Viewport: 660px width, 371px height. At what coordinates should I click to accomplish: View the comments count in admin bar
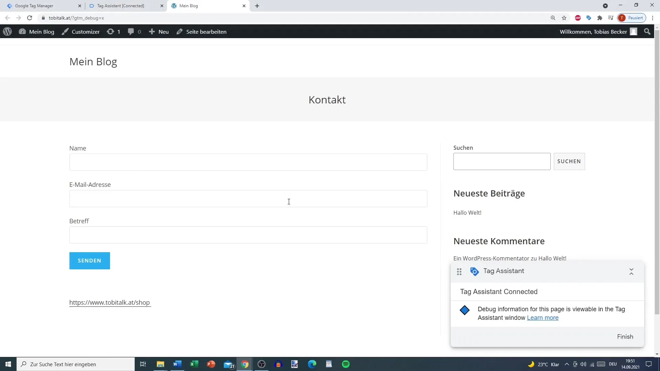134,32
